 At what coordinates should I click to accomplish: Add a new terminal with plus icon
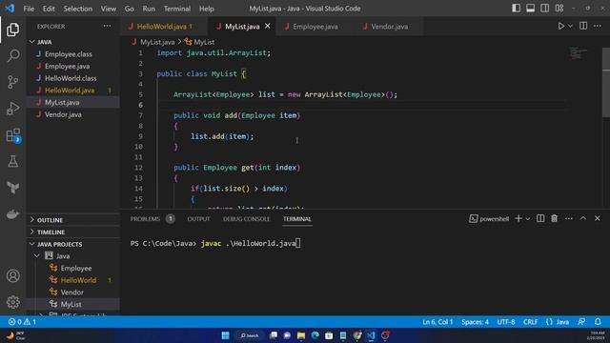point(518,218)
